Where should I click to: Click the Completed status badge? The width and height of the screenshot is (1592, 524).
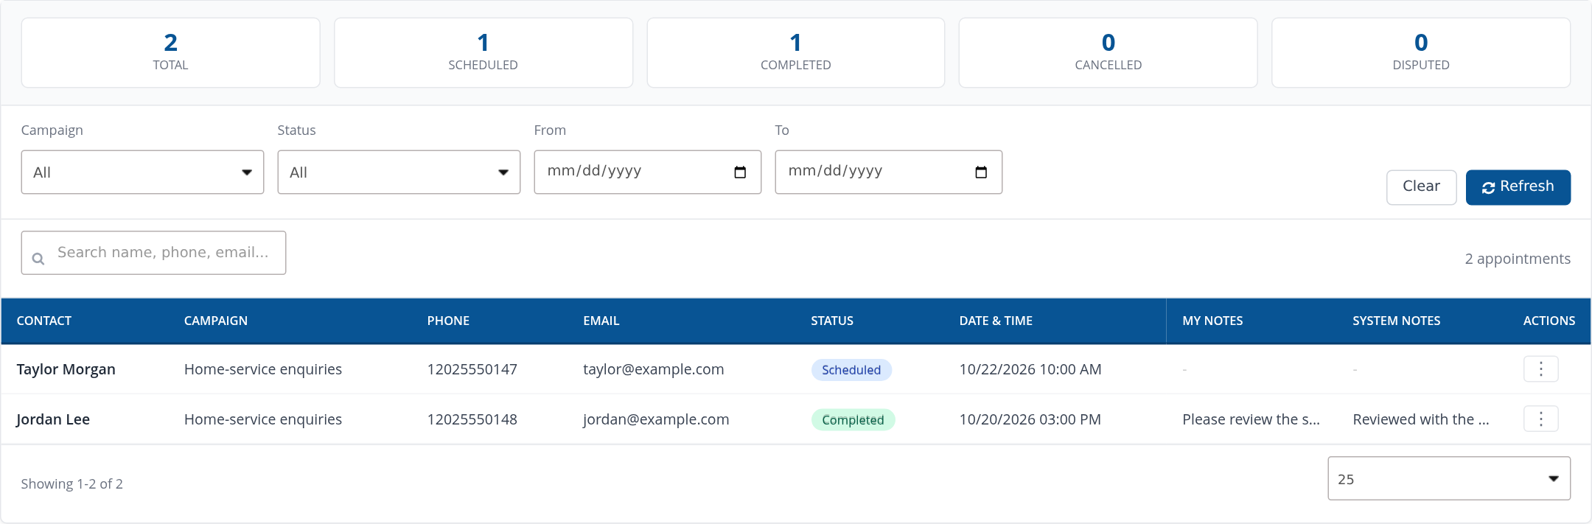click(x=853, y=420)
